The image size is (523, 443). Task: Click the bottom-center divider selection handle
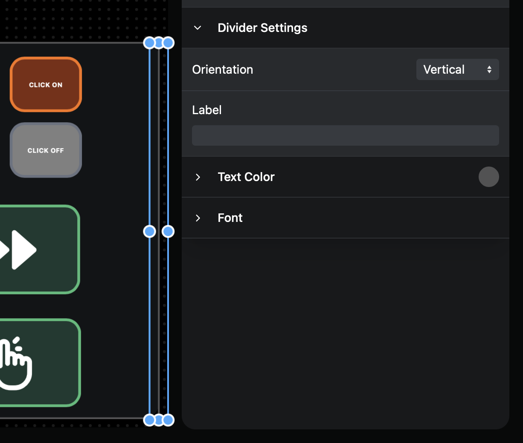pos(159,420)
